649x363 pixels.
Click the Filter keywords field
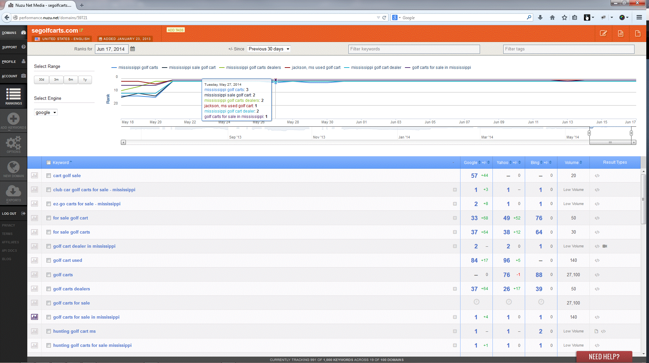click(x=414, y=49)
